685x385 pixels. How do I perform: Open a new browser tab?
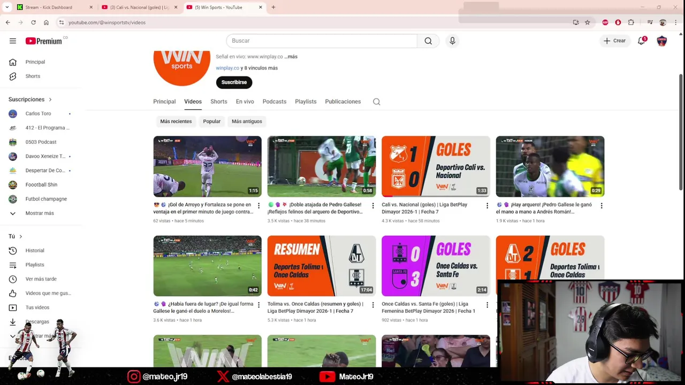point(273,7)
